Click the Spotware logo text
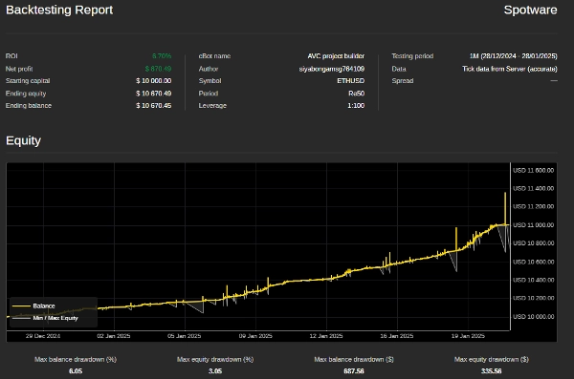 pyautogui.click(x=530, y=10)
